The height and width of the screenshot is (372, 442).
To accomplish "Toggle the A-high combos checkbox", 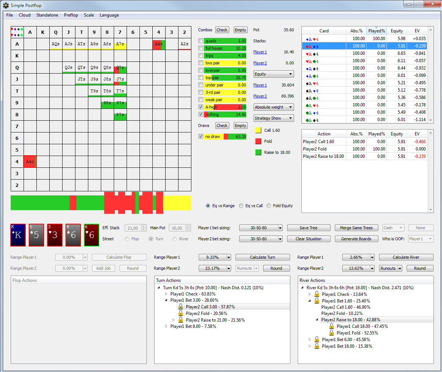I will 201,107.
